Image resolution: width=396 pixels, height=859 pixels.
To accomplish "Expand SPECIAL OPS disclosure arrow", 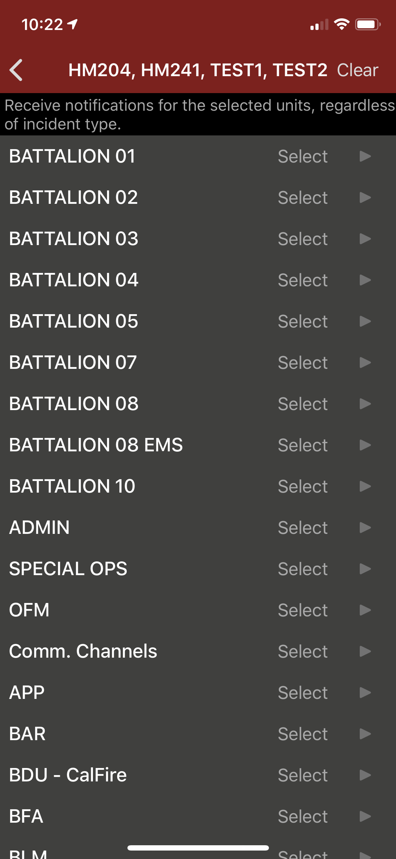I will [365, 569].
